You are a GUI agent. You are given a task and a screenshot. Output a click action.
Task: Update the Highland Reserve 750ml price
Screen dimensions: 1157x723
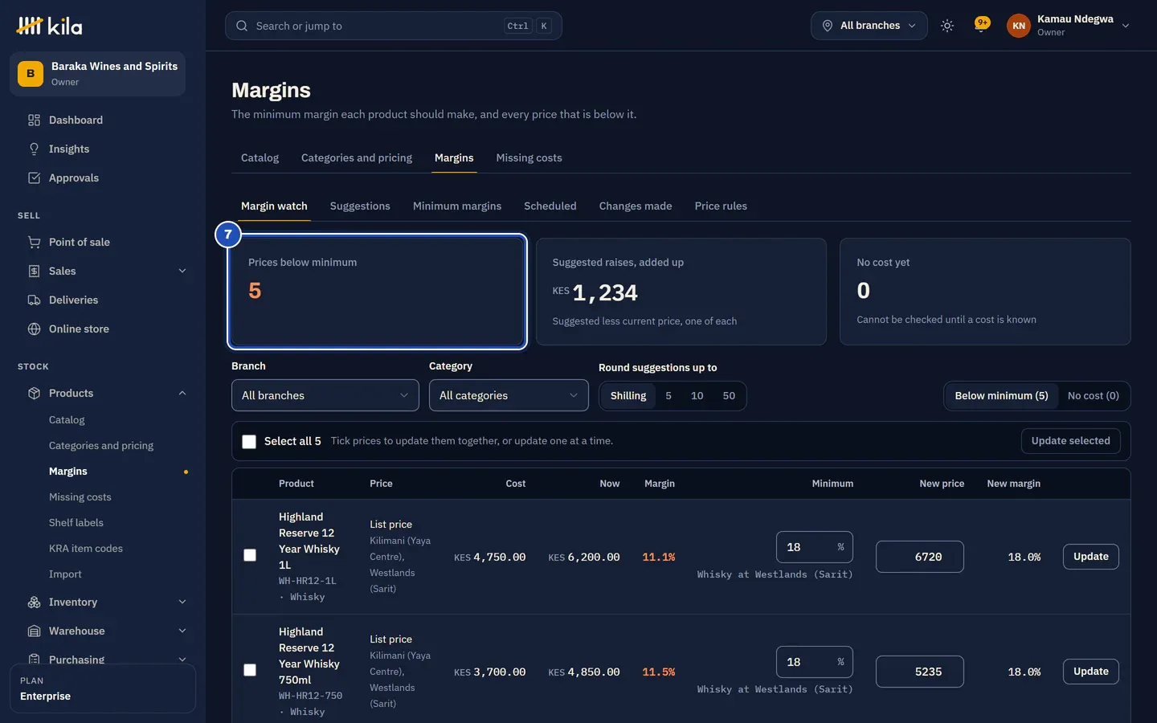point(1091,672)
